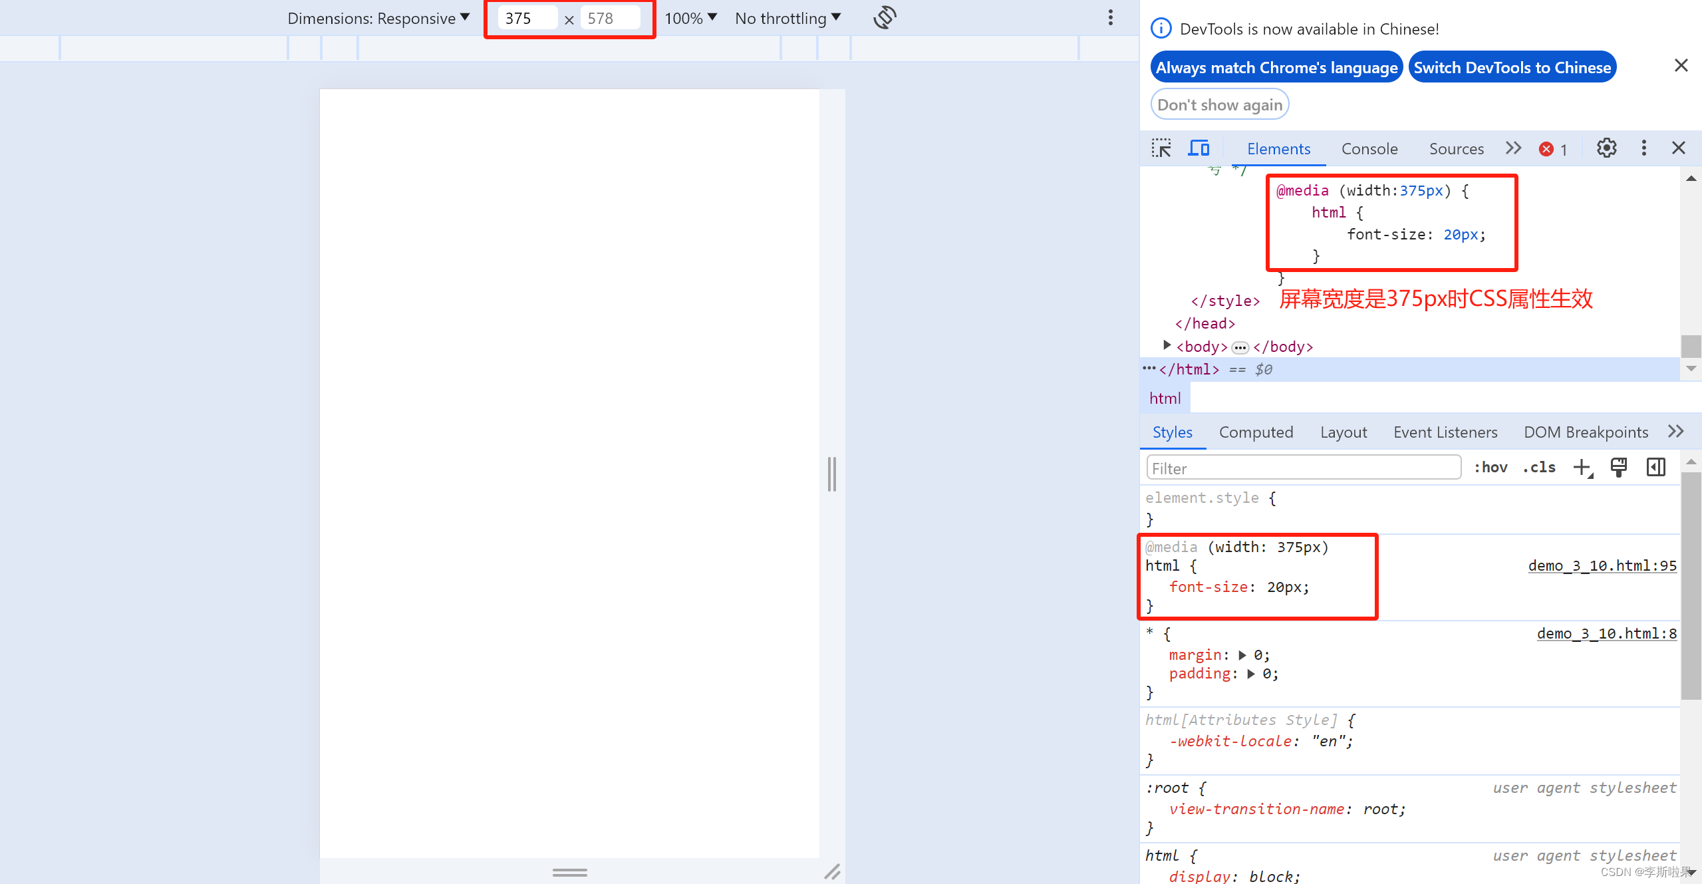Open source link demo_3_10.html:95
The height and width of the screenshot is (884, 1702).
click(1602, 565)
